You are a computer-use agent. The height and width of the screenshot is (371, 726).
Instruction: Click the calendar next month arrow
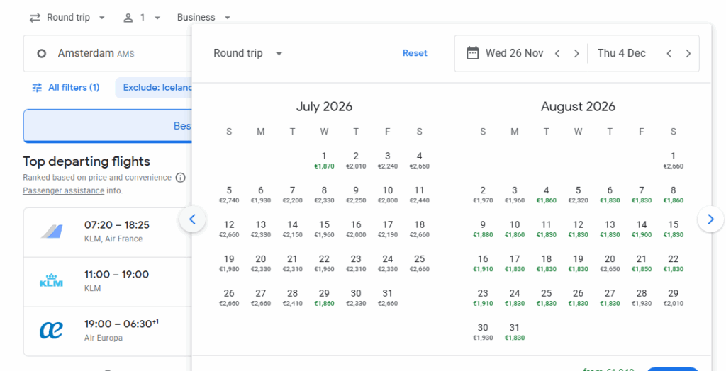click(x=710, y=219)
